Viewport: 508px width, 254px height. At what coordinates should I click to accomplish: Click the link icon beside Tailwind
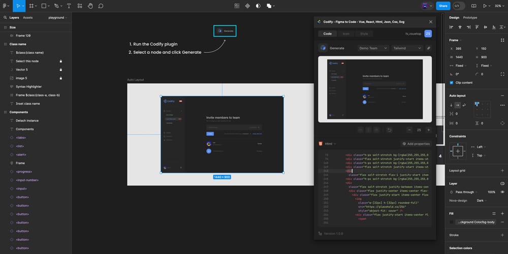[428, 48]
